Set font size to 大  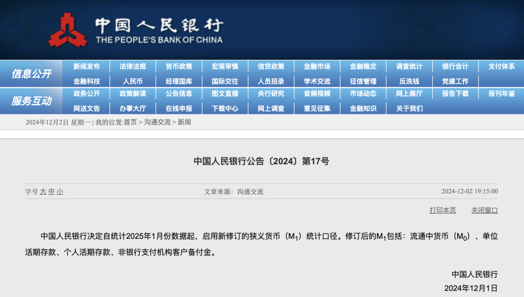[x=43, y=191]
